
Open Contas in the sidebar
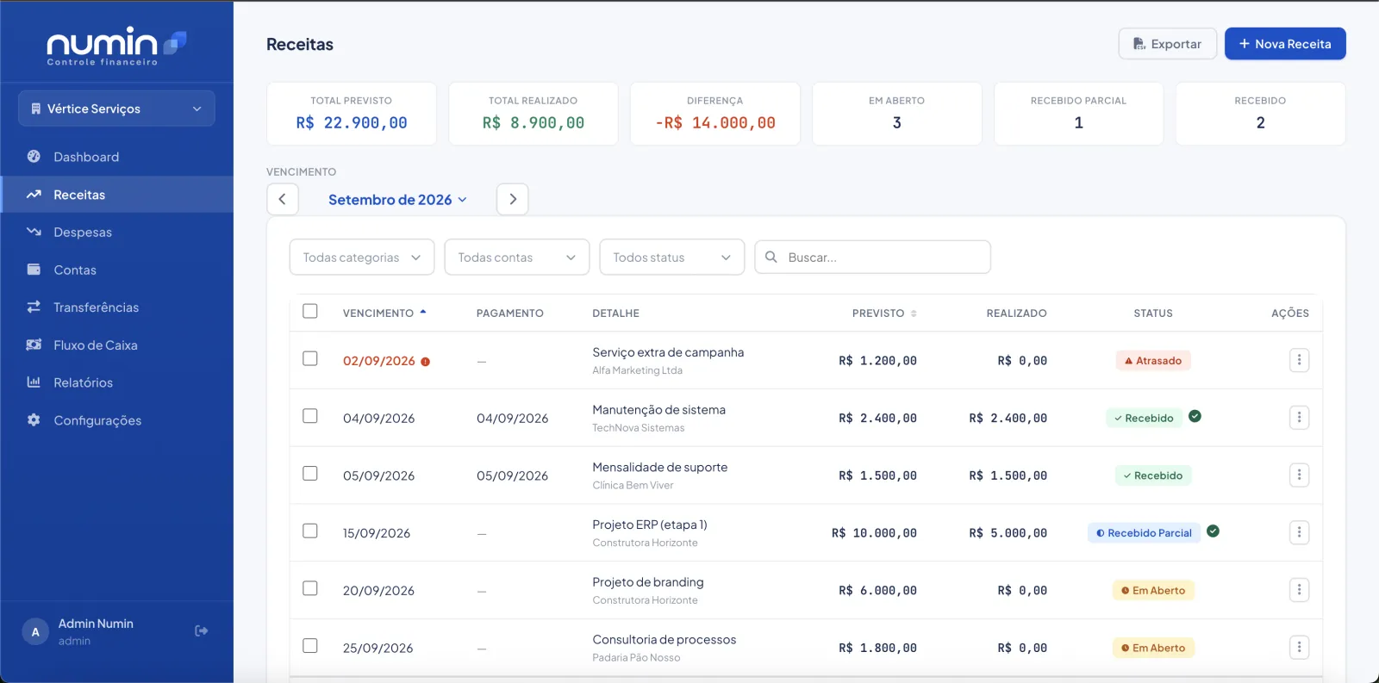(116, 270)
